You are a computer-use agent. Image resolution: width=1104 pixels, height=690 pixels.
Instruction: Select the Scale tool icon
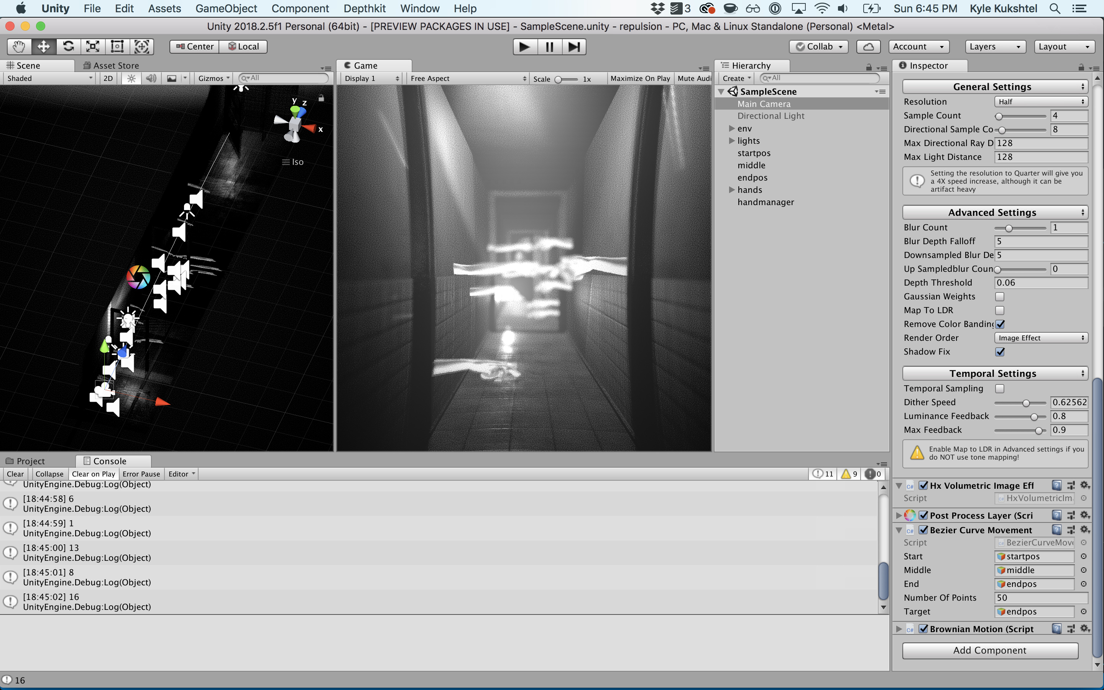coord(93,46)
